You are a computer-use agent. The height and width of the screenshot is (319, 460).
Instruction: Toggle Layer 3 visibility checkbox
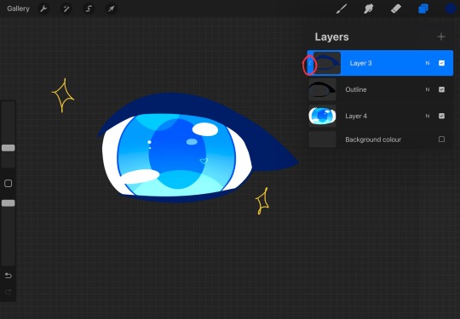(x=441, y=63)
